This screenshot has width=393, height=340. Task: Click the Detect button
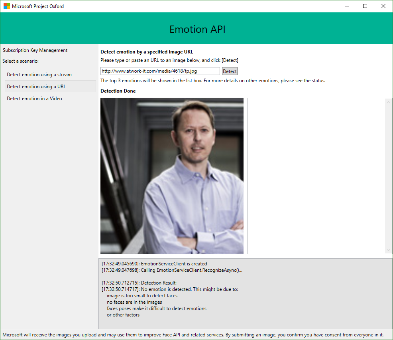click(x=230, y=71)
